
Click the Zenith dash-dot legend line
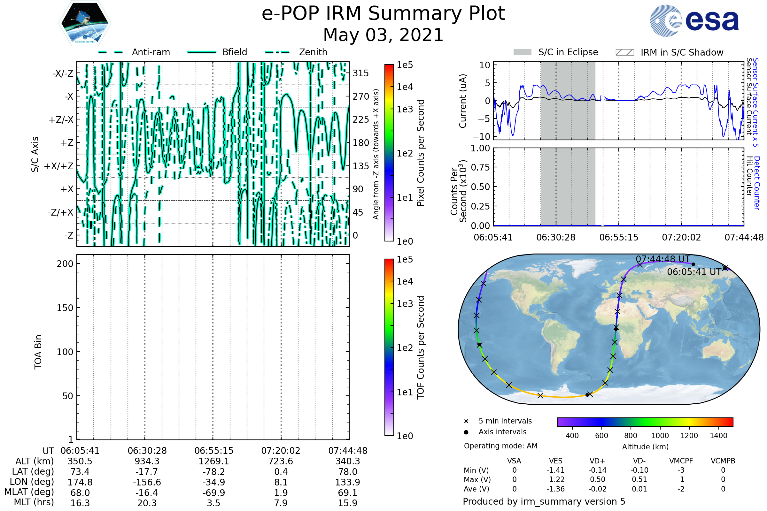coord(277,52)
